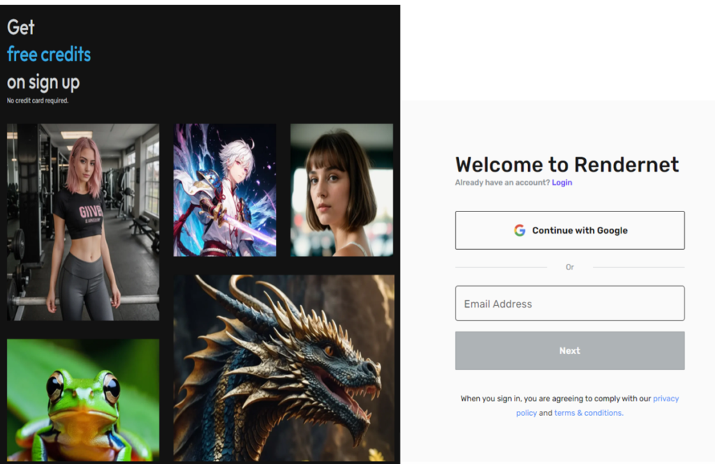
Task: Select the dragon image
Action: (283, 368)
